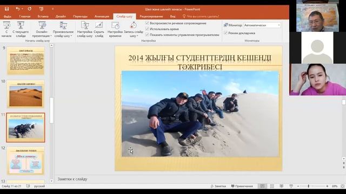Select slide 12 thumbnail
This screenshot has width=346, height=194.
point(26,161)
